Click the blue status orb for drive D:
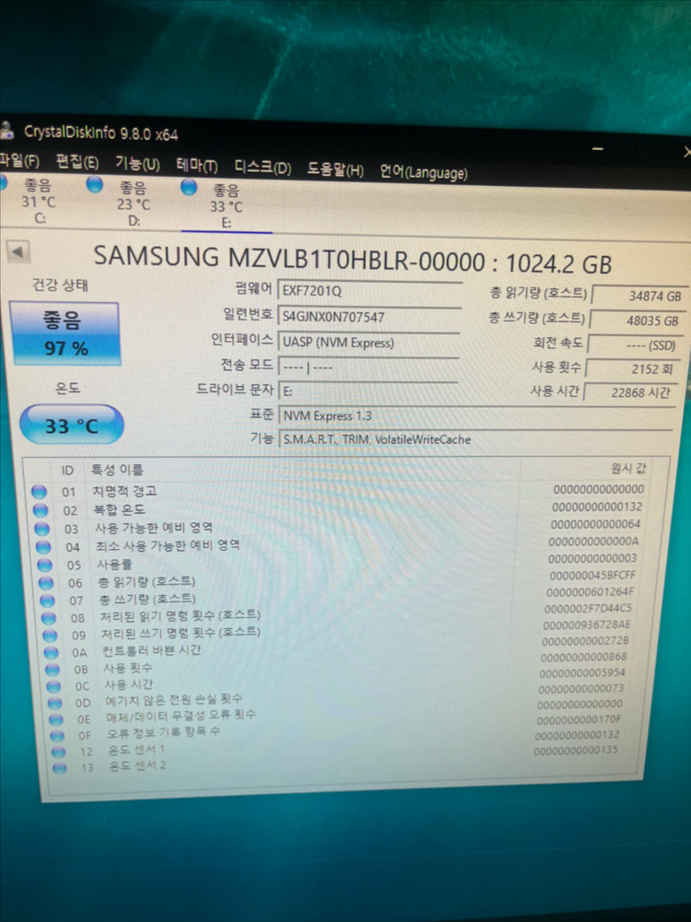Screen dimensions: 691x922 (x=95, y=184)
